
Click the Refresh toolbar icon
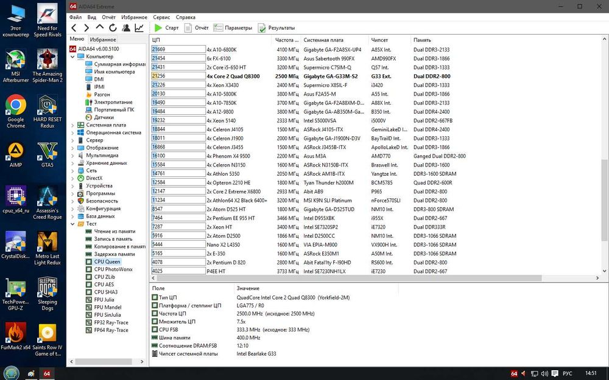coord(113,27)
